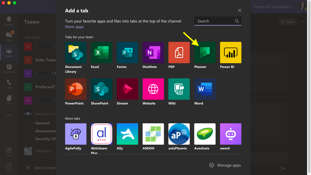Screen dimensions: 311x175
Task: Pick the Forms app icon
Action: (127, 53)
